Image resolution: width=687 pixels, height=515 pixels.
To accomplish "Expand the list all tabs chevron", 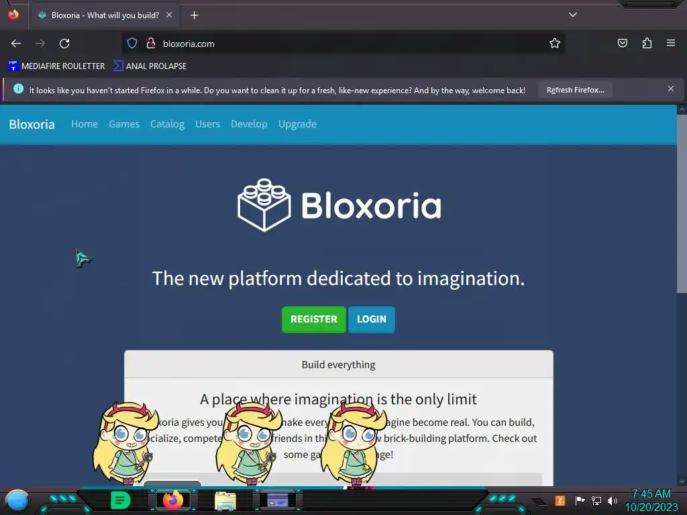I will pyautogui.click(x=573, y=15).
